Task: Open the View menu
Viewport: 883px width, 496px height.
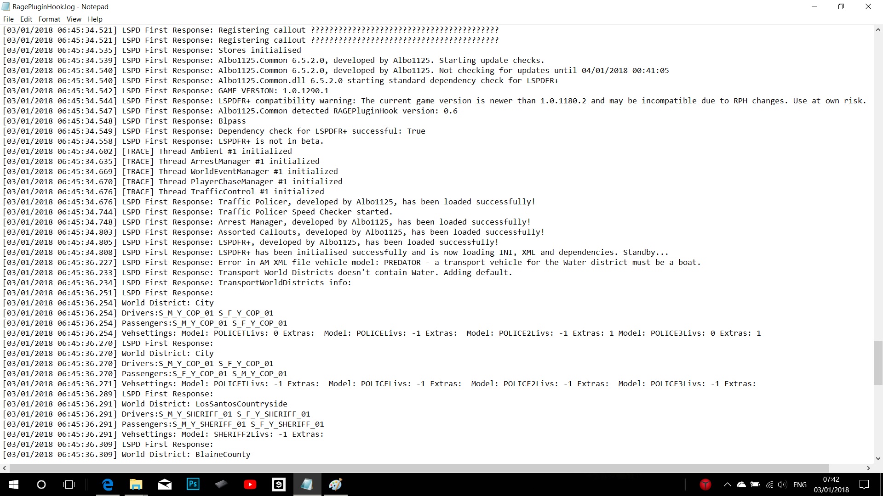Action: click(74, 19)
